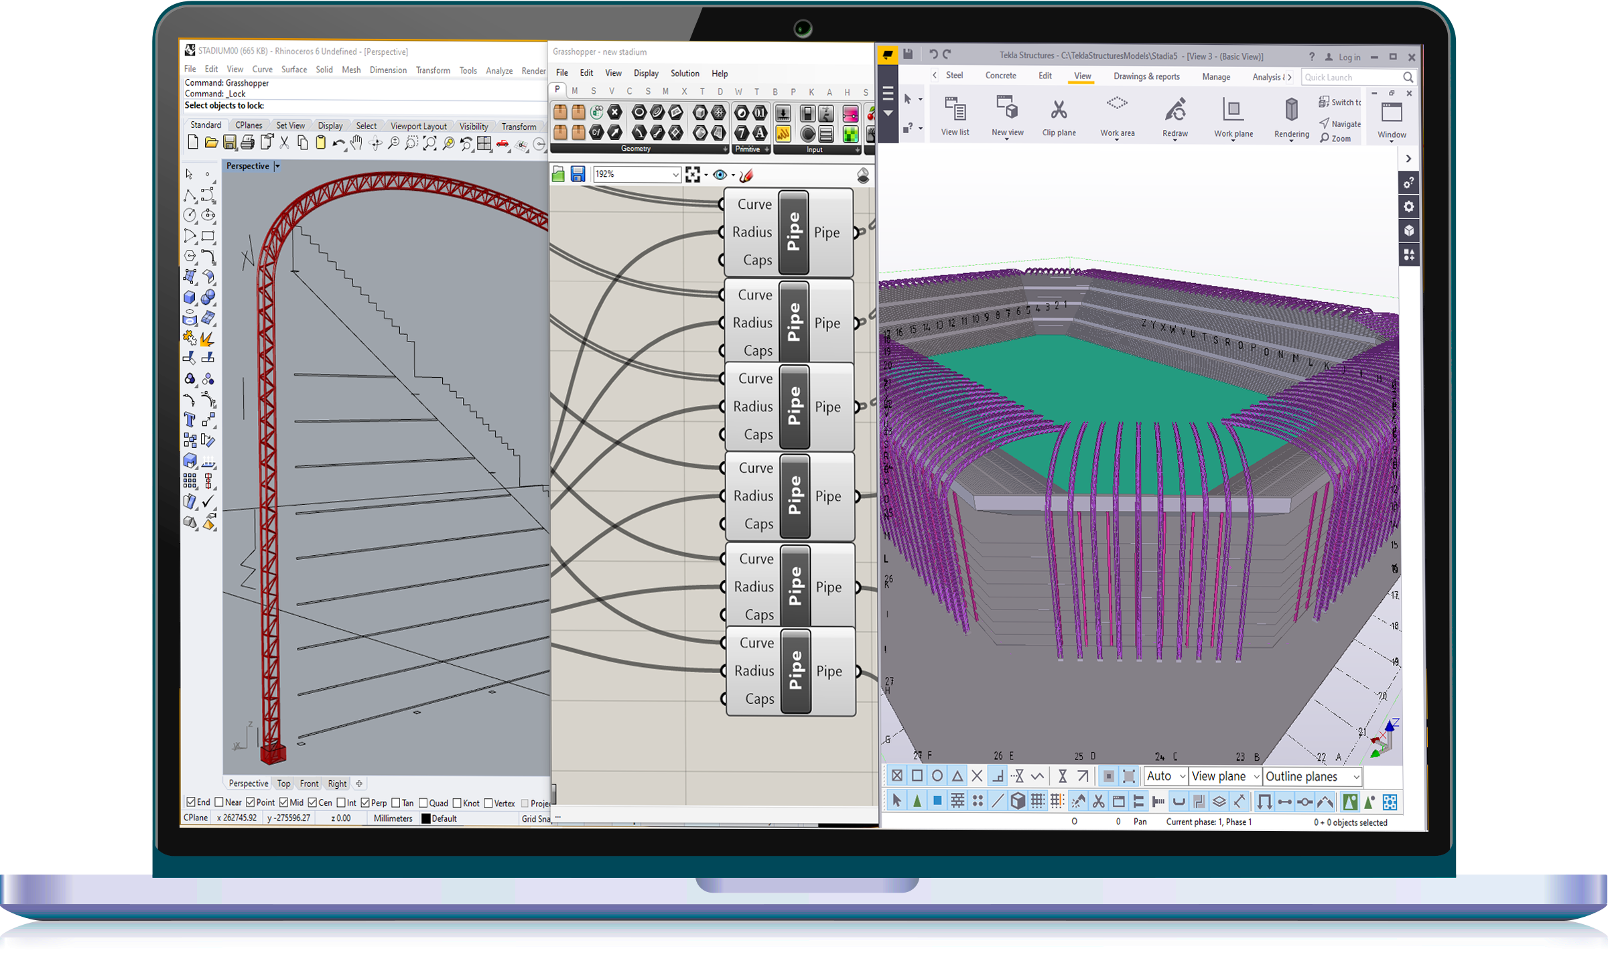Switch to Rhino CPlanes toolbar tab
The image size is (1608, 967).
pyautogui.click(x=249, y=125)
